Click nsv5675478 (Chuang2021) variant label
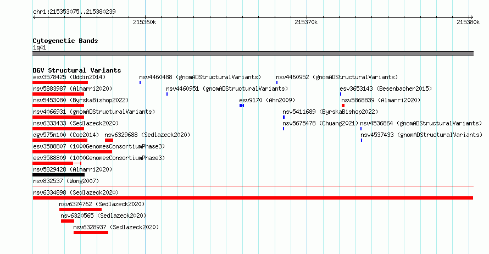This screenshot has height=254, width=489. [x=320, y=123]
